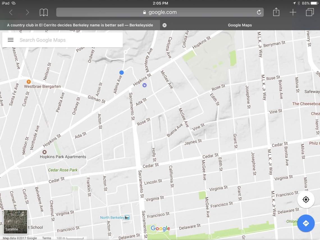Tap the Holly St label

pos(154,154)
